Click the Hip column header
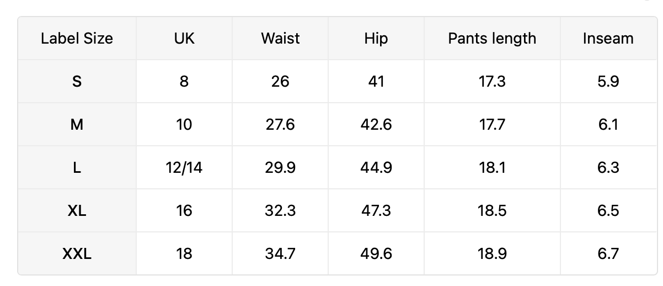Screen dimensions: 663x286 pos(376,38)
